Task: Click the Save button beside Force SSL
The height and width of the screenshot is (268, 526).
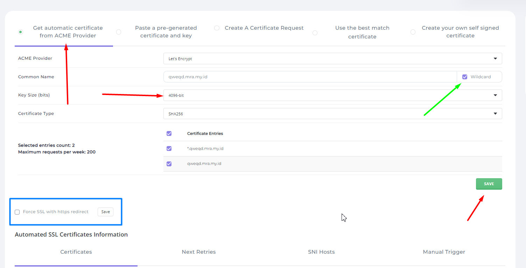Action: 105,212
